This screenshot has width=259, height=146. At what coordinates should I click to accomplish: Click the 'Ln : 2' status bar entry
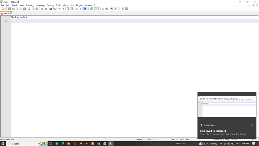pyautogui.click(x=175, y=139)
